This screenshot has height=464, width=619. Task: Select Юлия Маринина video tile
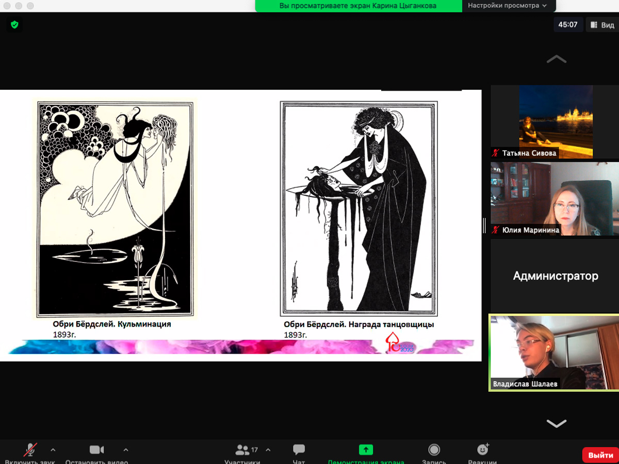tap(555, 199)
